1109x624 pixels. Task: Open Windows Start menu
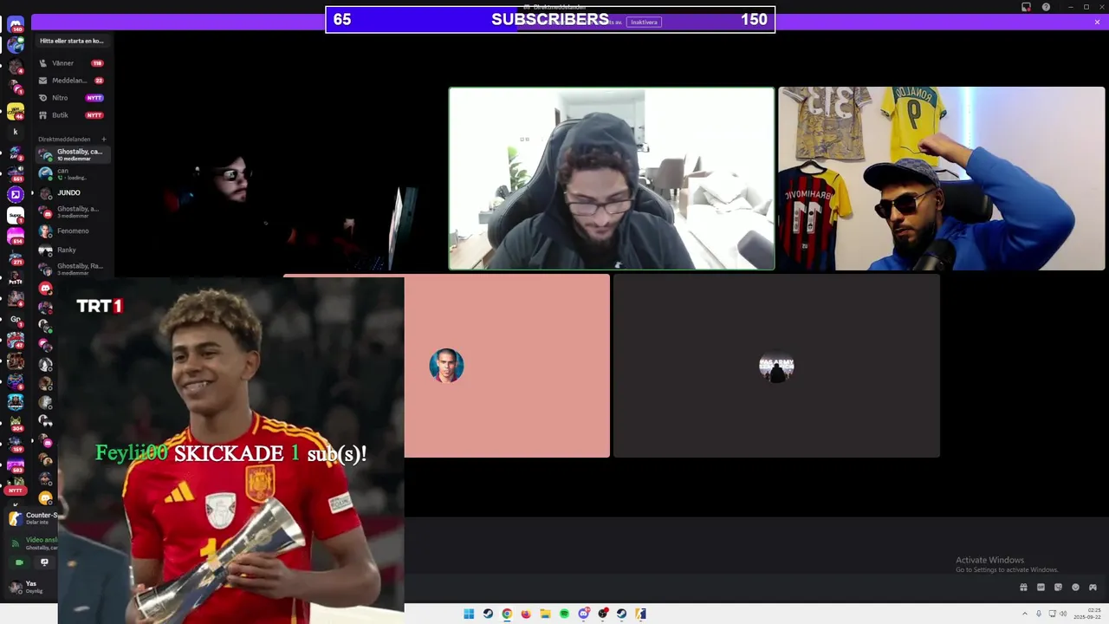tap(469, 614)
